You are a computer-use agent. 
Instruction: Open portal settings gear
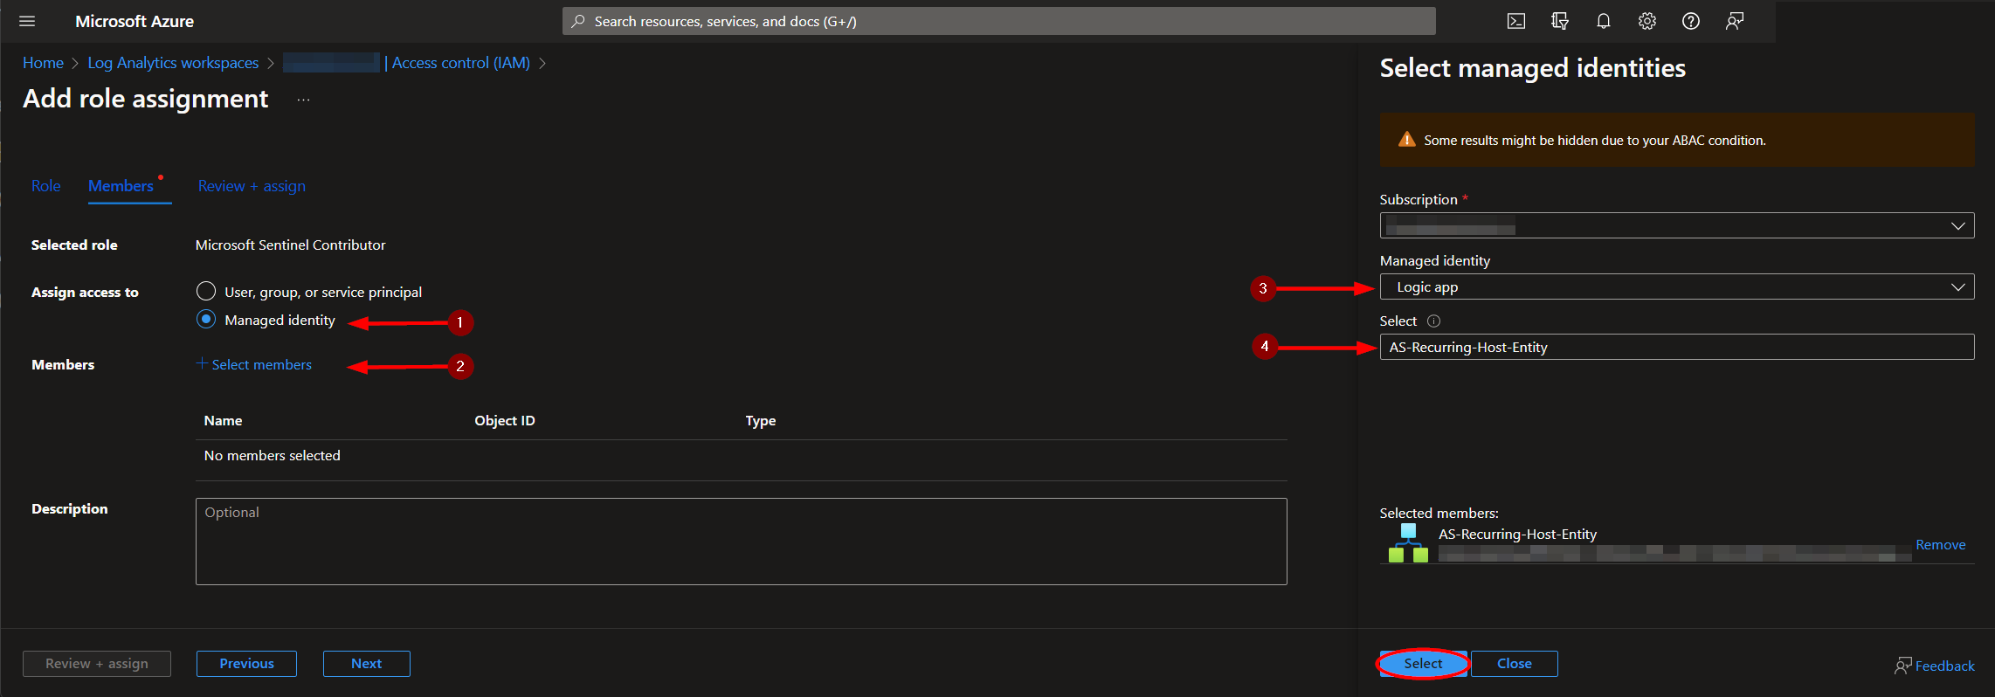(1647, 21)
